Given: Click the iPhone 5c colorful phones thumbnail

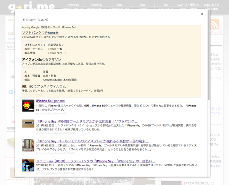Looking at the screenshot, I should (28, 165).
